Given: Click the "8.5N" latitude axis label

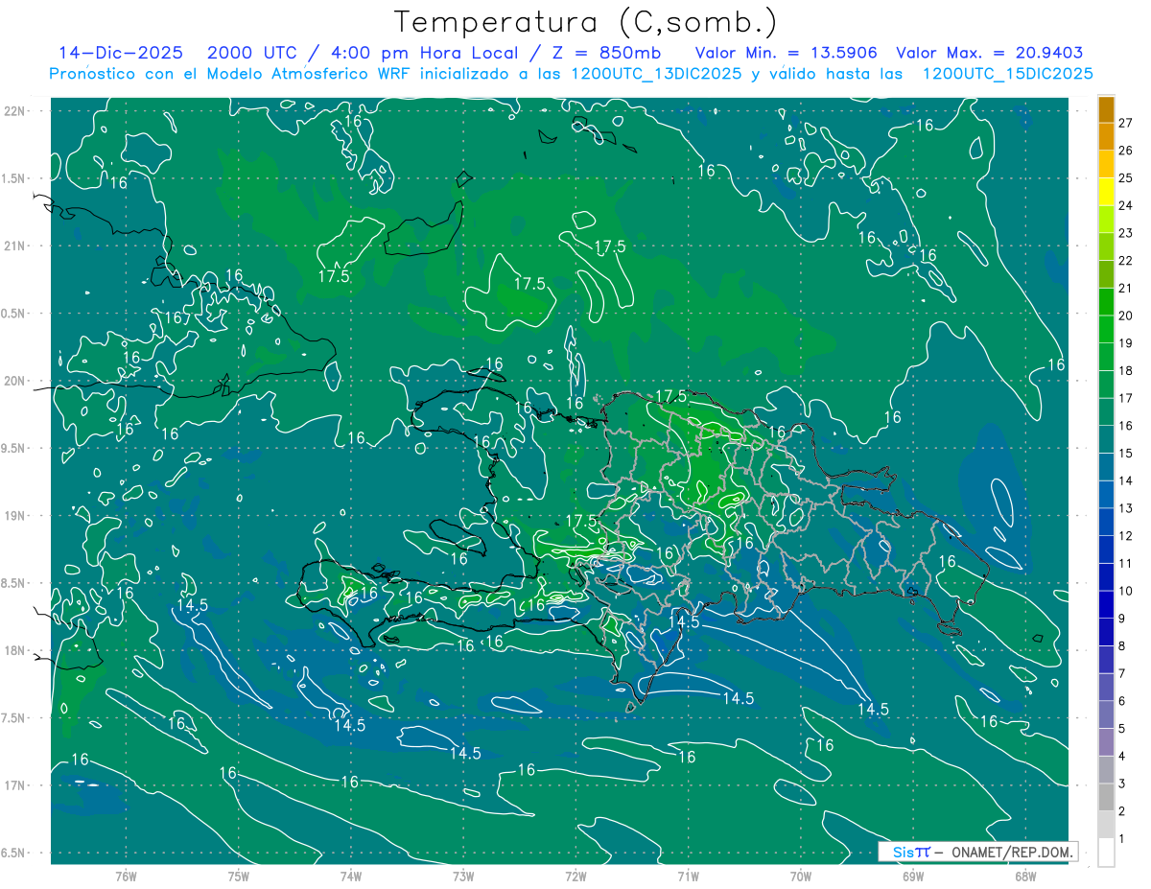Looking at the screenshot, I should point(13,583).
